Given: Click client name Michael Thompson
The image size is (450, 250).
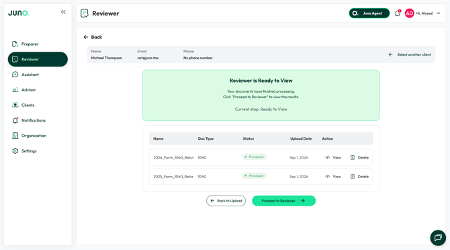Looking at the screenshot, I should coord(107,58).
